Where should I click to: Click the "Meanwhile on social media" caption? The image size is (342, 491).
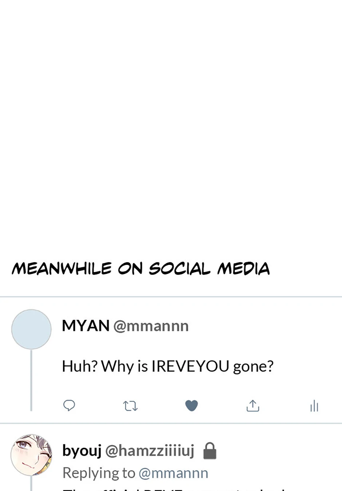(x=140, y=269)
